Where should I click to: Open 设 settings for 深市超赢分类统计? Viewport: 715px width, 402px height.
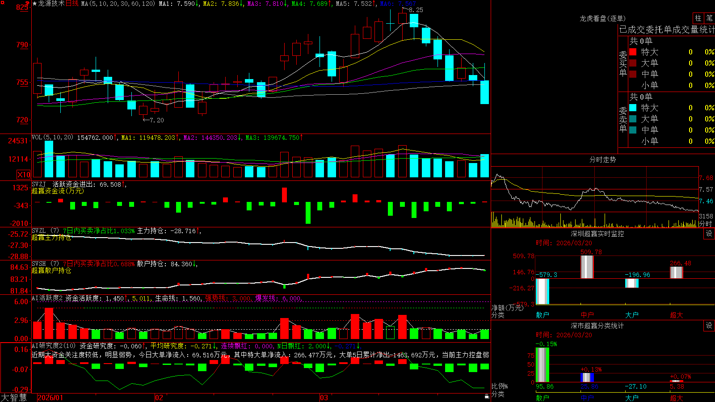pos(709,326)
